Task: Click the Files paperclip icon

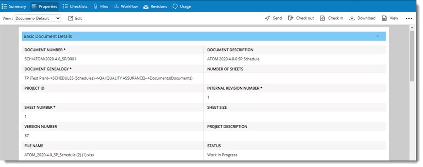Action: 96,6
